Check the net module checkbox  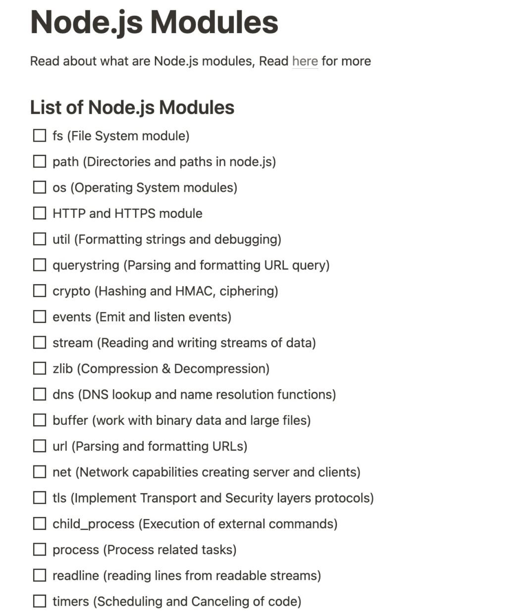40,471
